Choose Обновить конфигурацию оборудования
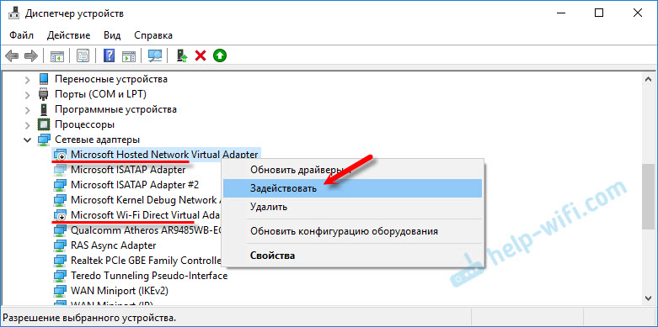The image size is (658, 327). coord(352,231)
